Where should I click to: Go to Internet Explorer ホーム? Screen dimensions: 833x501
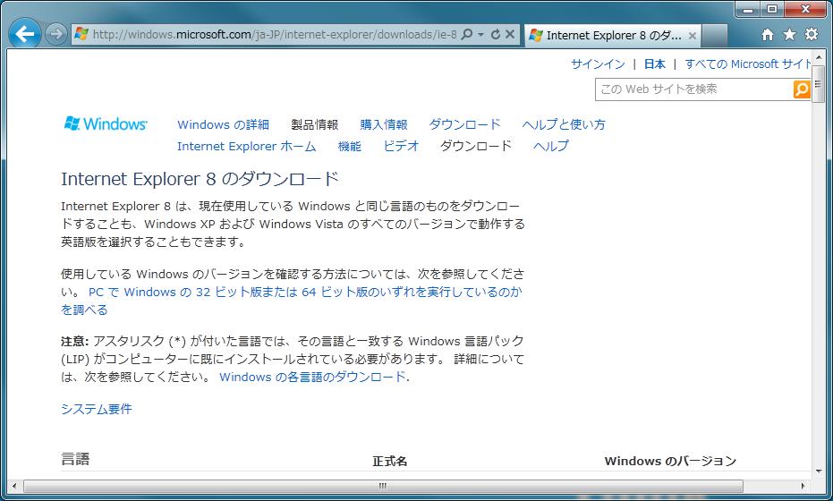tap(247, 146)
